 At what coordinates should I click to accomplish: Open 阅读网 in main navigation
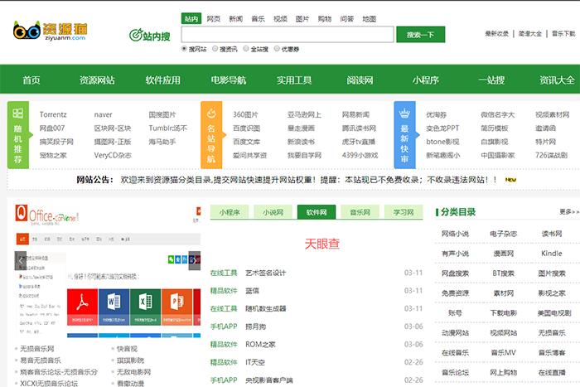360,80
